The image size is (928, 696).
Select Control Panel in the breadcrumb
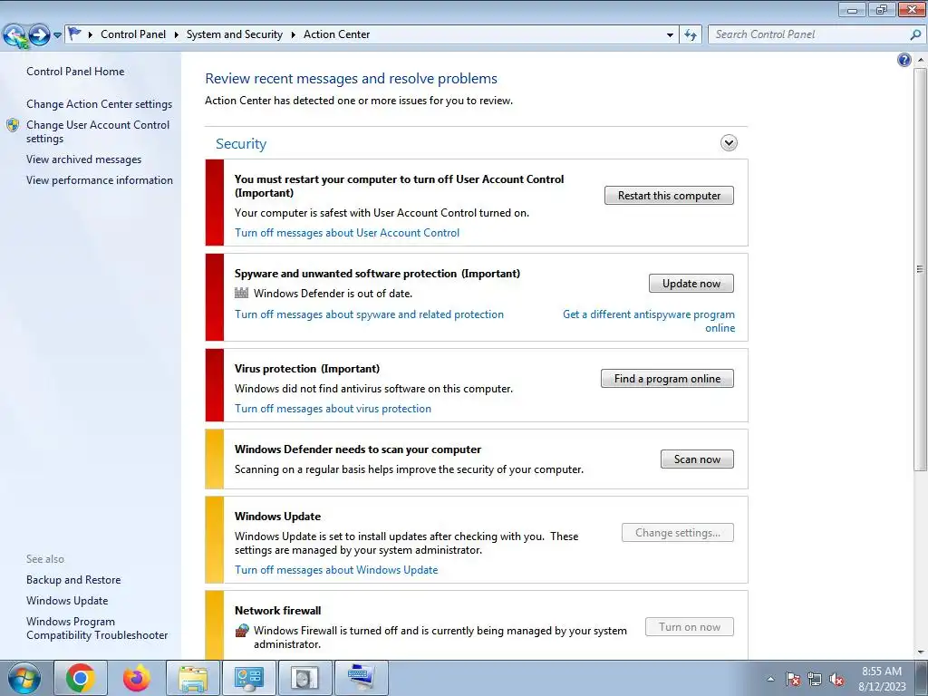(133, 34)
